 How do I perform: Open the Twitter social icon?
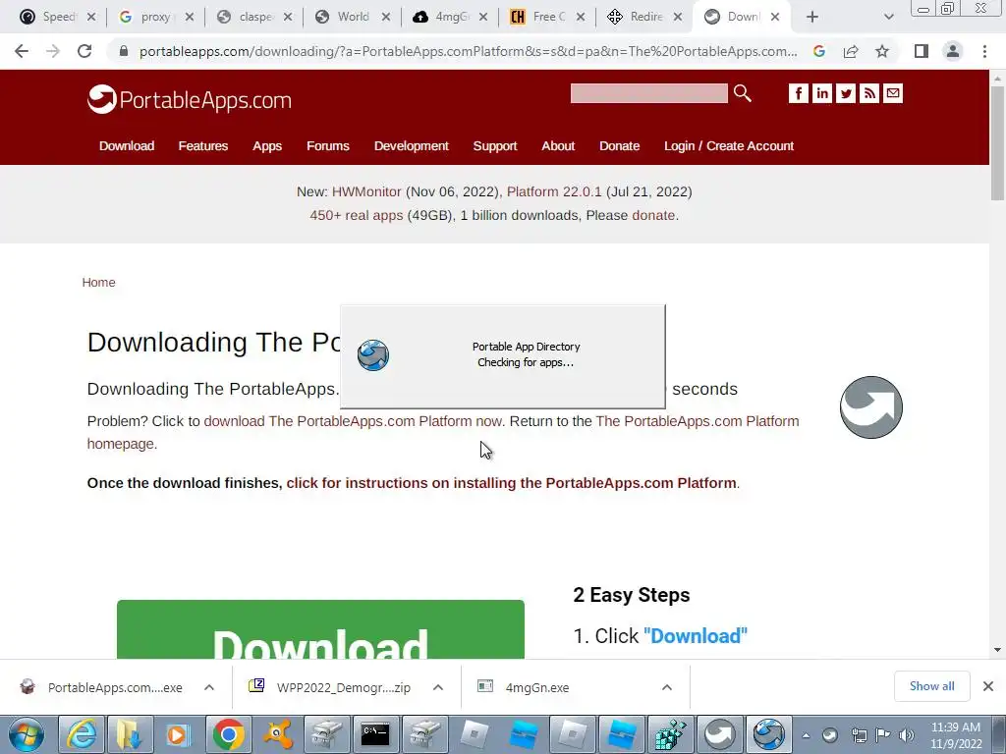846,93
